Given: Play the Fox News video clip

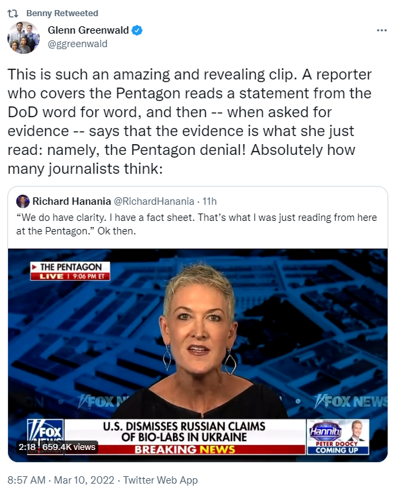Looking at the screenshot, I should coord(198,355).
